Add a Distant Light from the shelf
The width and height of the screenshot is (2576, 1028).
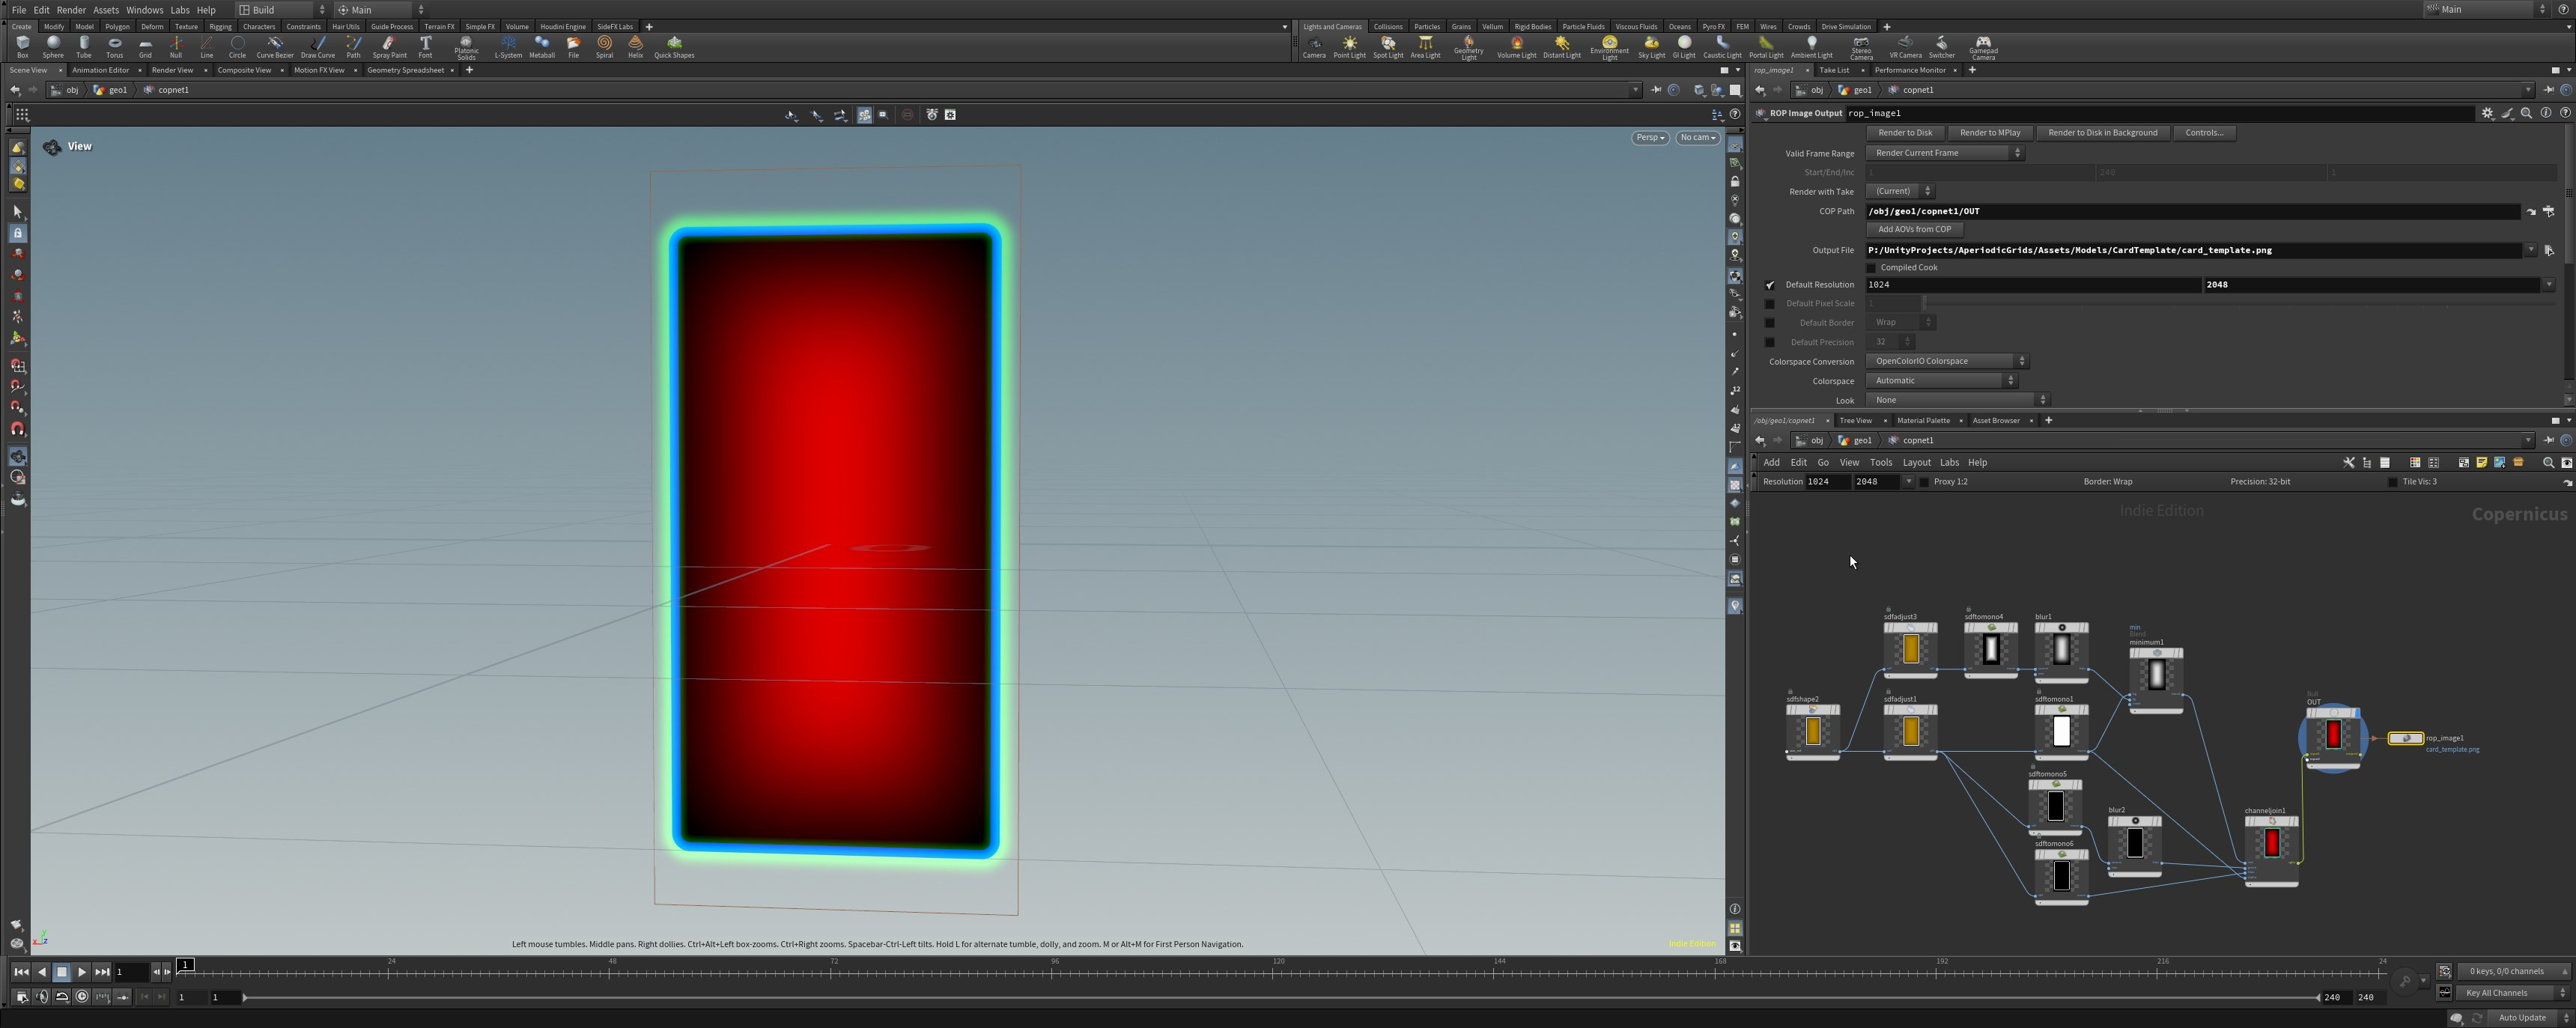(1561, 46)
